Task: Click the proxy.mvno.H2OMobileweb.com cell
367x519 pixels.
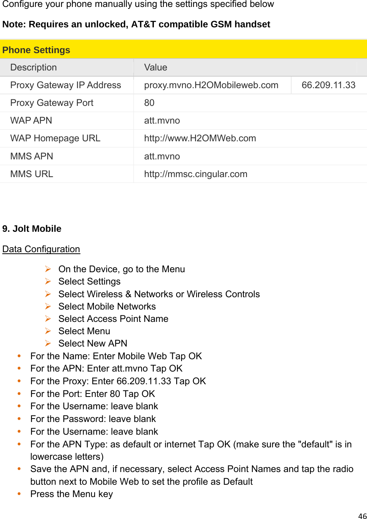Action: pyautogui.click(x=211, y=85)
